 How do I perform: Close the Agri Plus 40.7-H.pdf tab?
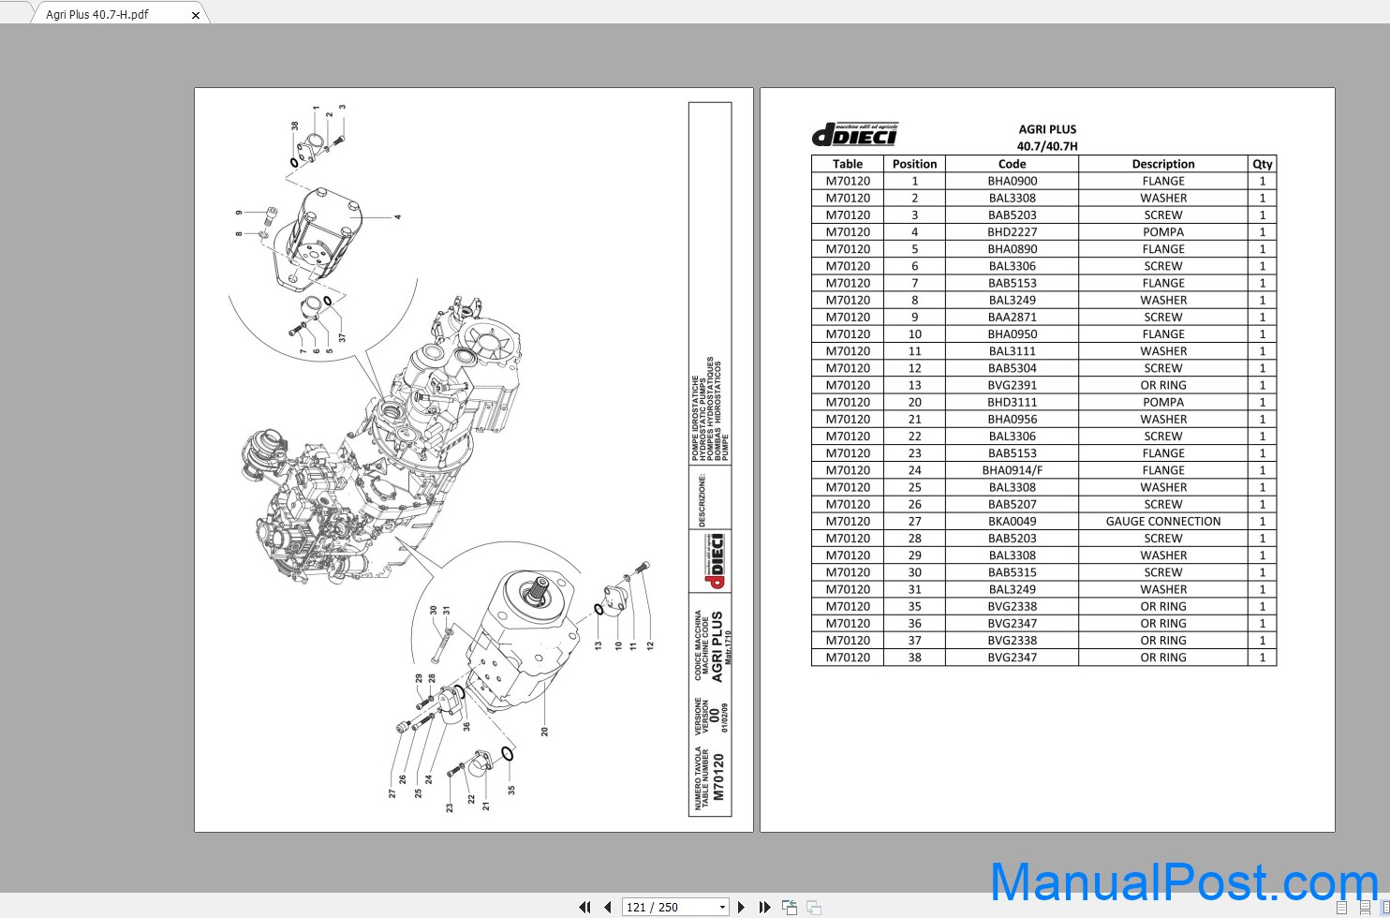[195, 15]
